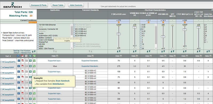This screenshot has height=104, width=213.
Task: Sort descending by Part Number arrow
Action: [35, 51]
